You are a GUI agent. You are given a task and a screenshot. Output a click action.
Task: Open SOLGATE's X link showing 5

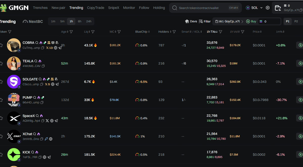tap(47, 84)
